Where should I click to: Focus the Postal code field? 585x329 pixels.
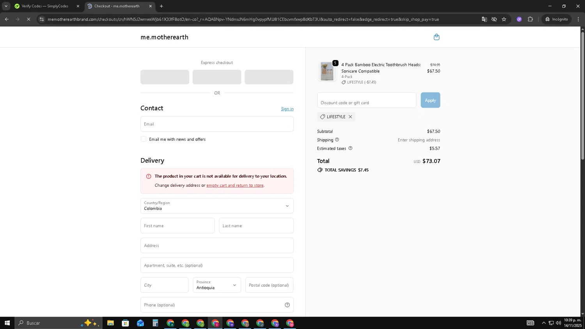pos(269,285)
